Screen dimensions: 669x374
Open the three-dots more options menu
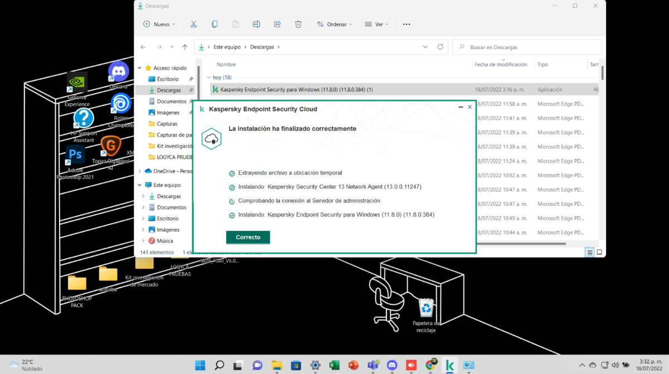point(406,25)
